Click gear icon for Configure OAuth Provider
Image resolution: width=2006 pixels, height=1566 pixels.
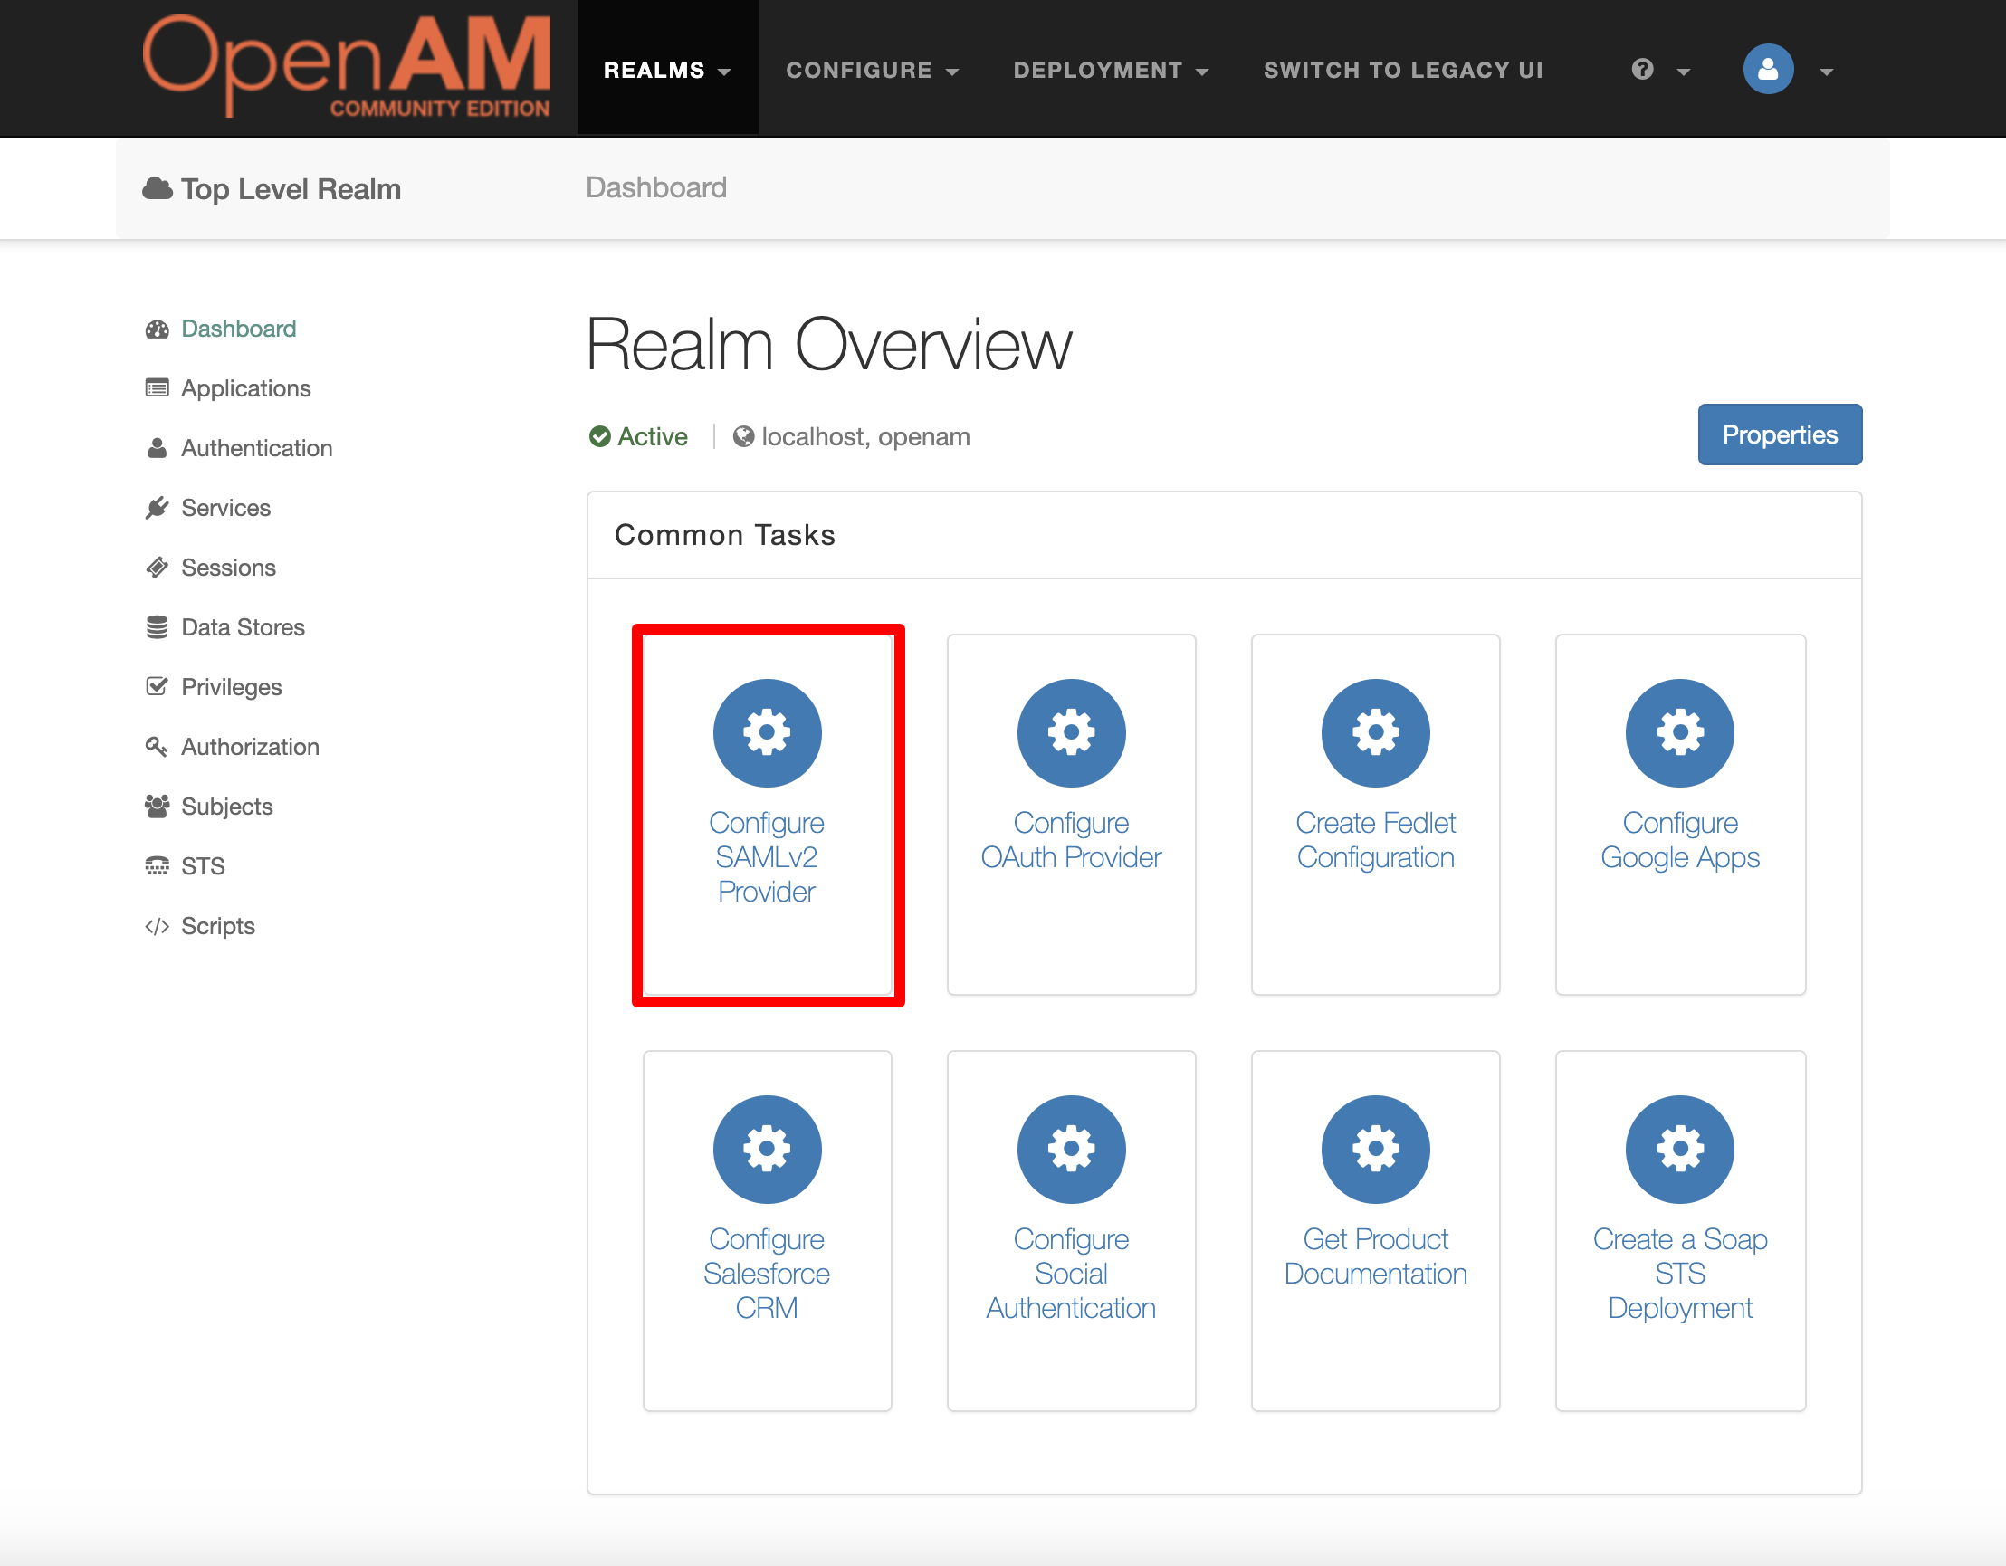click(x=1071, y=733)
